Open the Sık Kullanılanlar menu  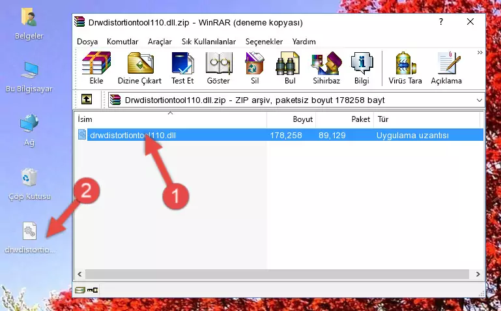click(208, 42)
